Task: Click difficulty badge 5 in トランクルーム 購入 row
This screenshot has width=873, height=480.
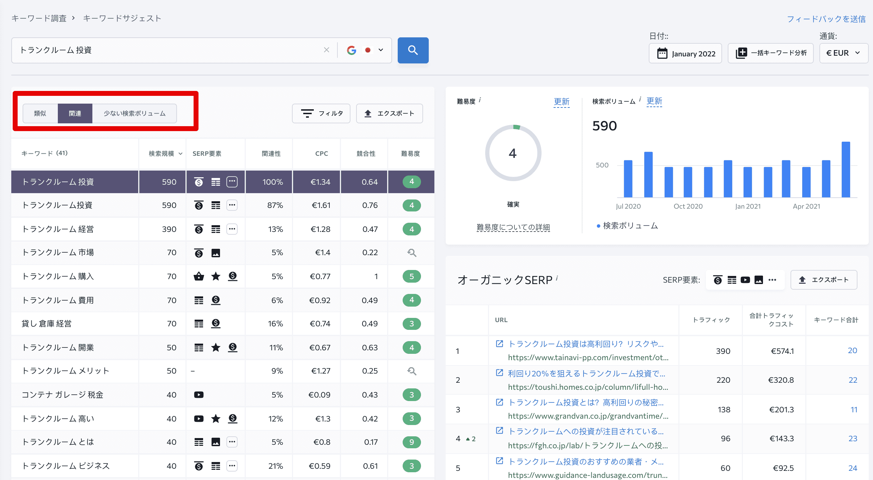Action: coord(412,276)
